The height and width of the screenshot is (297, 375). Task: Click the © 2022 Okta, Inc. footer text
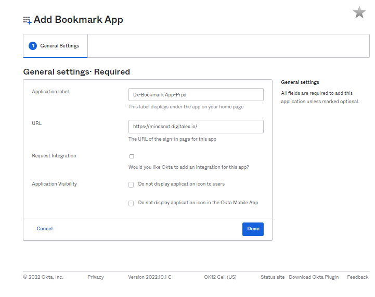[x=43, y=277]
